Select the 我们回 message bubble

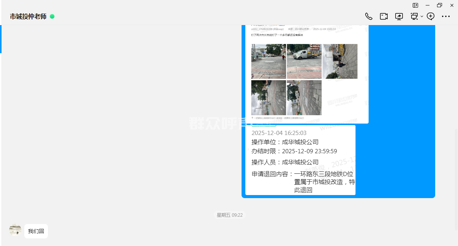[x=36, y=231]
